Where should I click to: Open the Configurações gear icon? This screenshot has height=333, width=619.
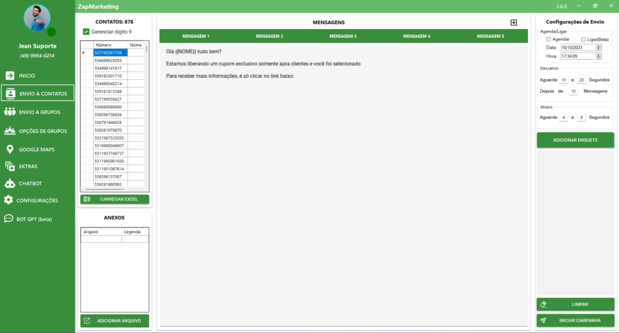tap(8, 200)
